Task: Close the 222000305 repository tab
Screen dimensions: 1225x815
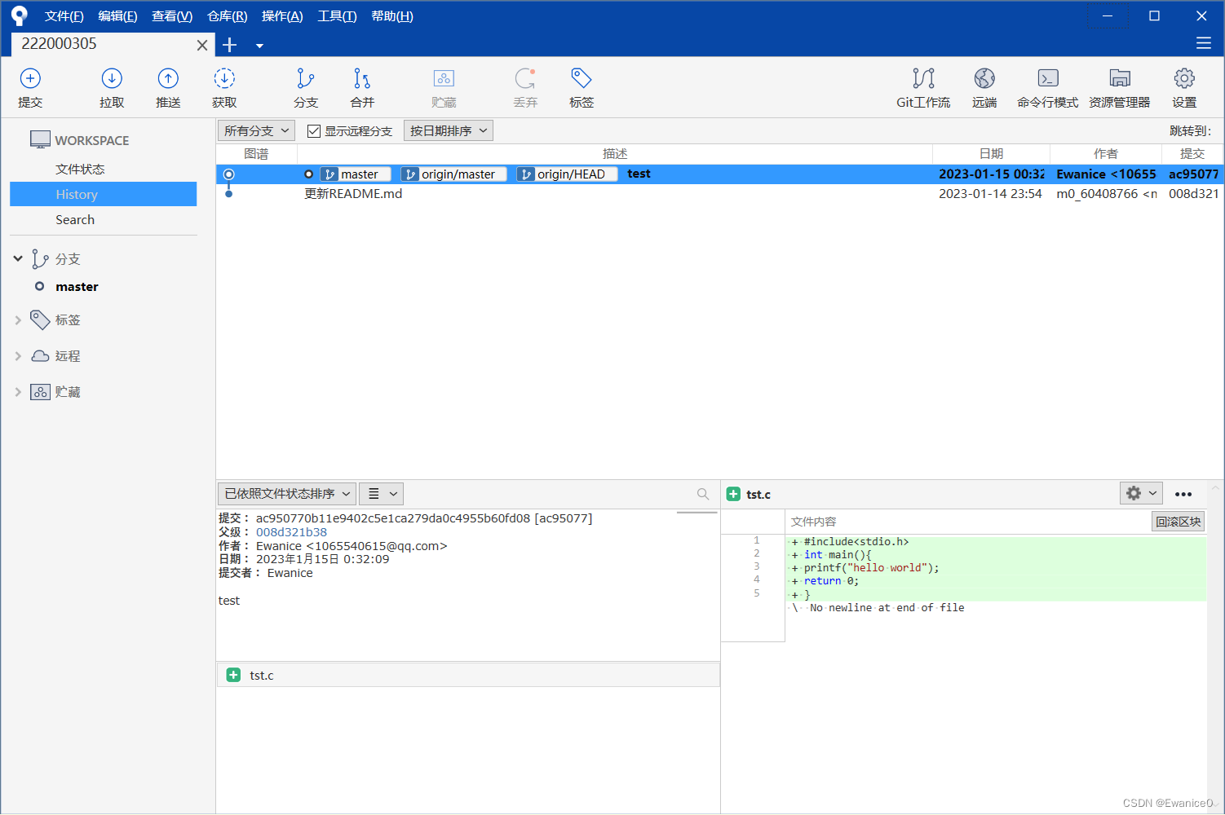Action: click(202, 46)
